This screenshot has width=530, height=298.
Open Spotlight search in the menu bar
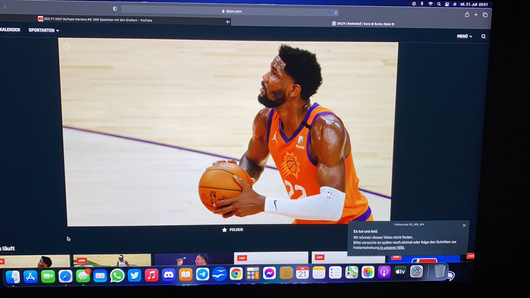[439, 4]
